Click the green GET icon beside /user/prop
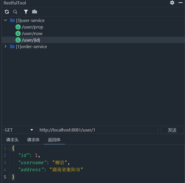The width and height of the screenshot is (185, 183). [18, 27]
